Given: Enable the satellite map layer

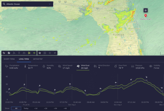Looking at the screenshot, I should pyautogui.click(x=14, y=53).
